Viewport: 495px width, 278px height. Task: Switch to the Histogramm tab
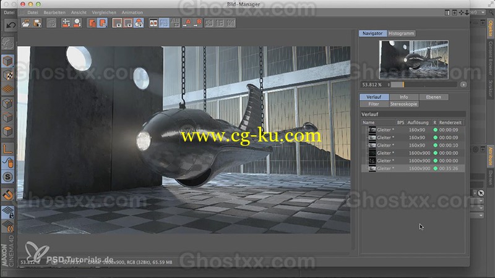401,33
